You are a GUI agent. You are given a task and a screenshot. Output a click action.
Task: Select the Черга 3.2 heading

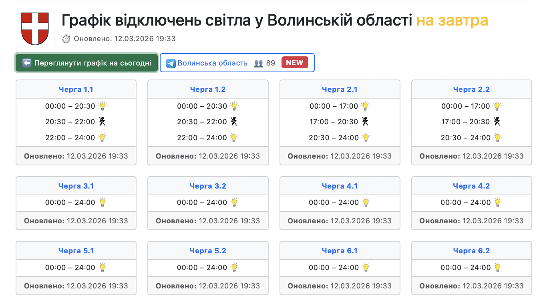click(x=208, y=186)
